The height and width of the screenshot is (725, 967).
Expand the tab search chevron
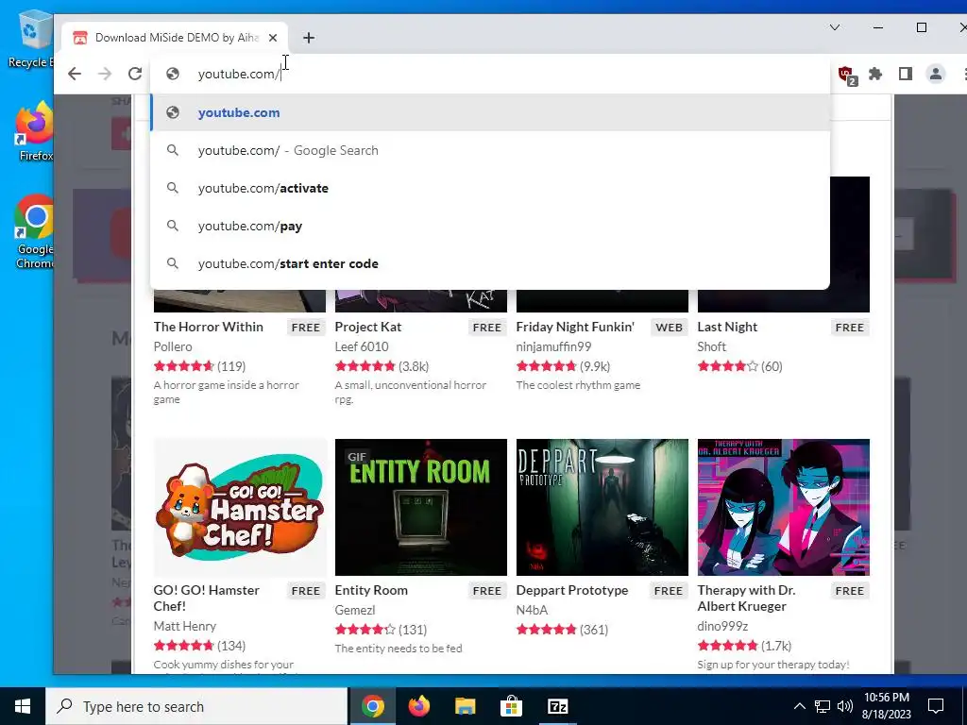click(x=835, y=27)
